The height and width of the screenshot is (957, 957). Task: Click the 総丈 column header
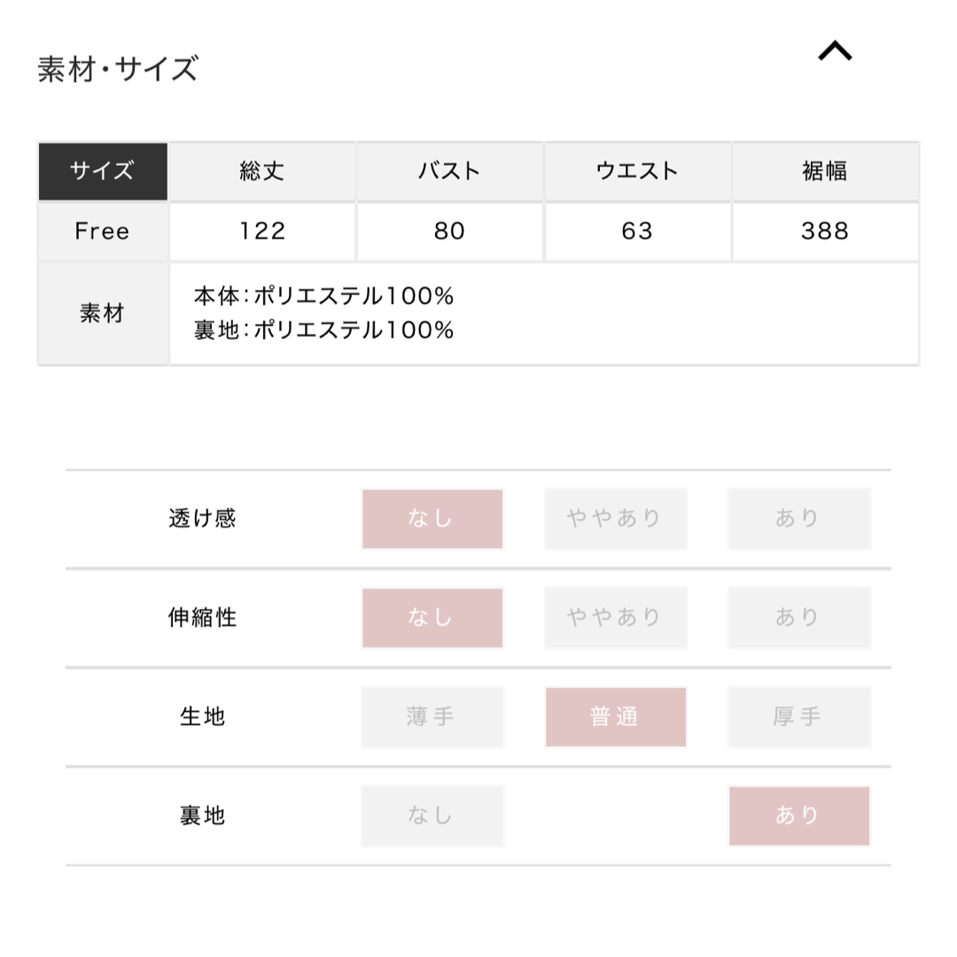[x=262, y=172]
